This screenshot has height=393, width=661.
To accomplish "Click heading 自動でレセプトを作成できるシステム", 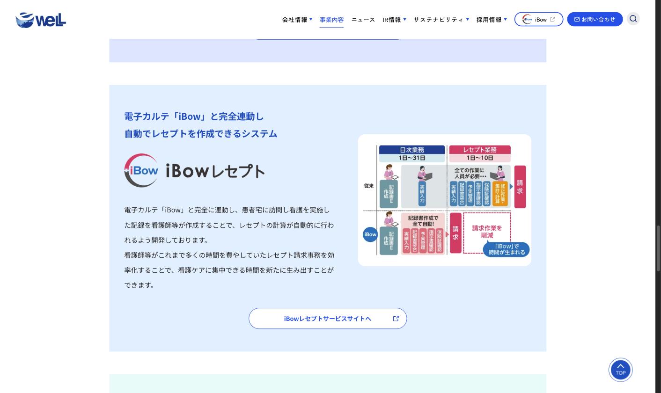I will coord(200,133).
